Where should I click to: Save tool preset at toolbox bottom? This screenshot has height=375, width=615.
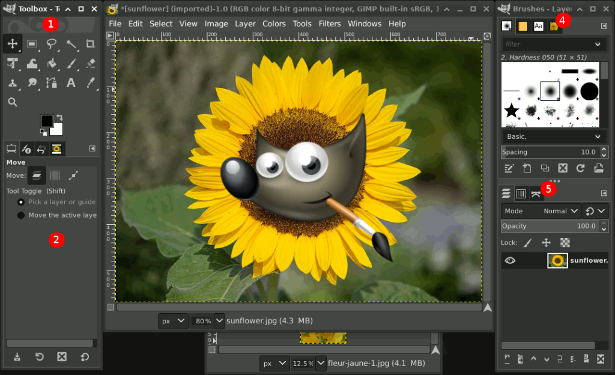(17, 356)
